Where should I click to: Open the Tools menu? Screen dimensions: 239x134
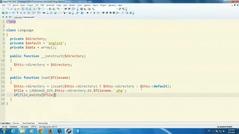coord(80,5)
